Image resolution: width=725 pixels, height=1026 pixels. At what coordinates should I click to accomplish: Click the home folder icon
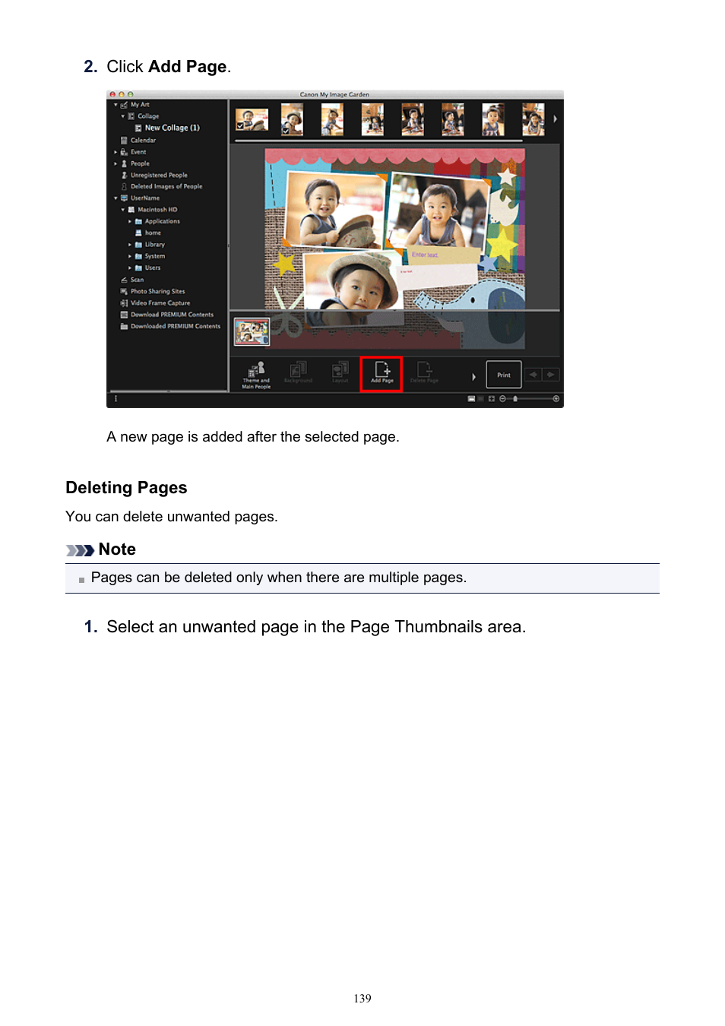click(x=138, y=233)
